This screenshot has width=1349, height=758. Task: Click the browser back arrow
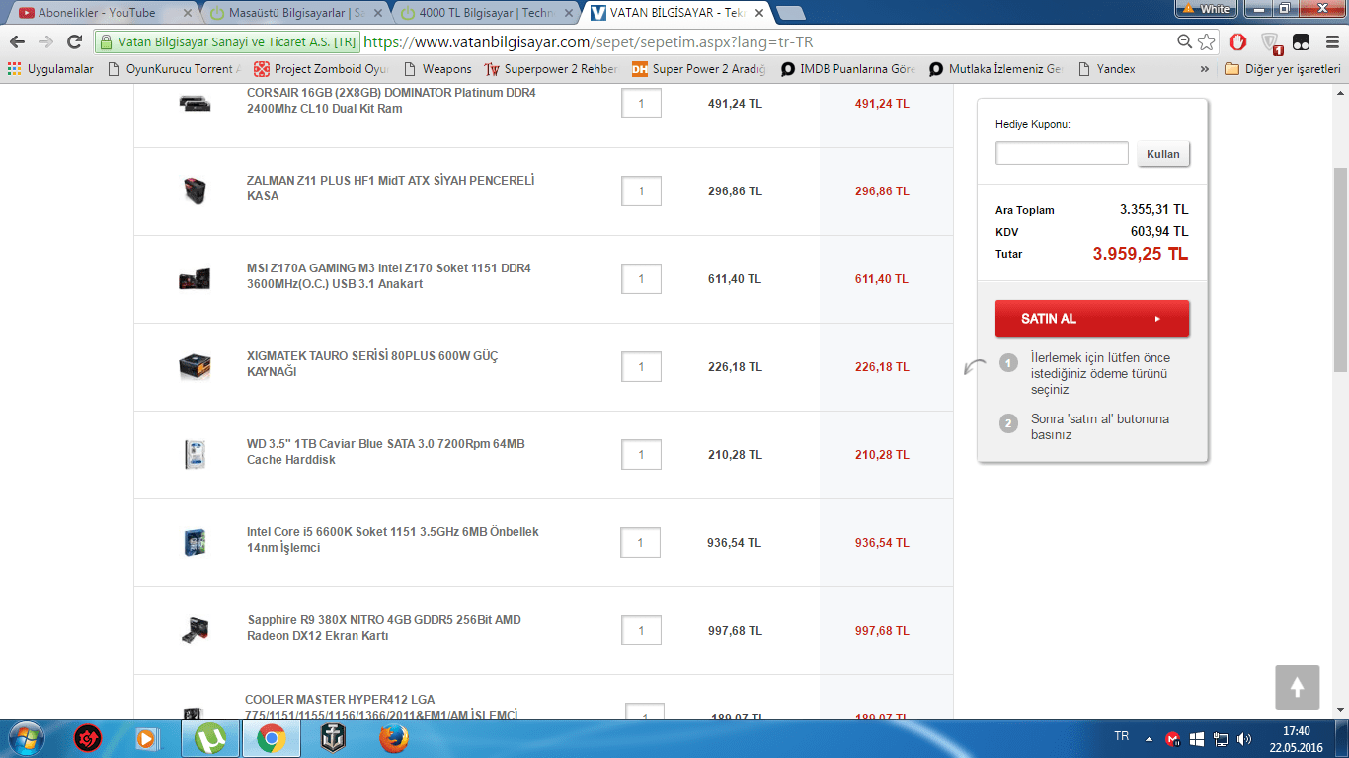click(17, 42)
